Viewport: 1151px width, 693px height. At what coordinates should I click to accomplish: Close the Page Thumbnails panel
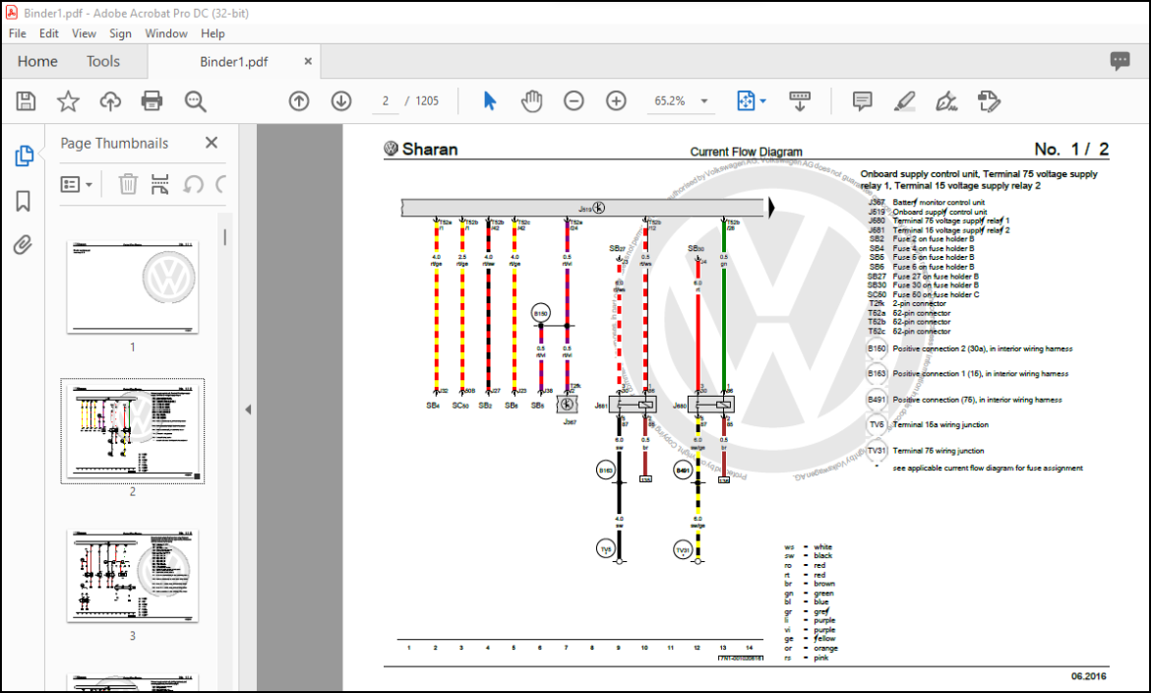(x=212, y=143)
